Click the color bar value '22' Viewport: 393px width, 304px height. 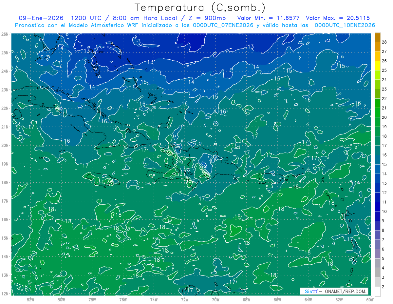click(384, 98)
